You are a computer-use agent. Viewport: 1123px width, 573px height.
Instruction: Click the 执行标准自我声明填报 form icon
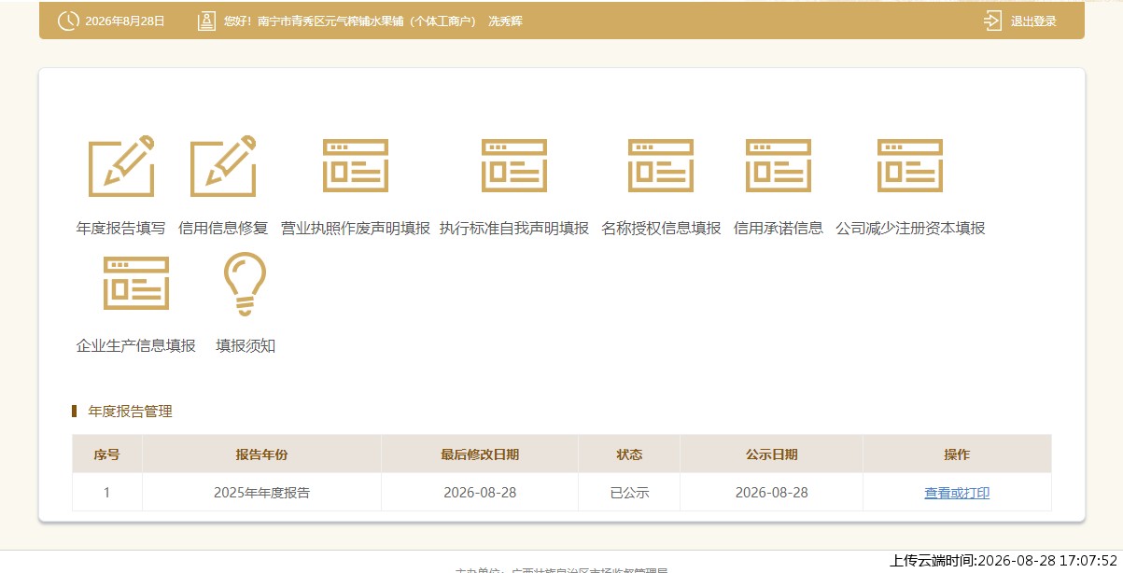pyautogui.click(x=514, y=166)
